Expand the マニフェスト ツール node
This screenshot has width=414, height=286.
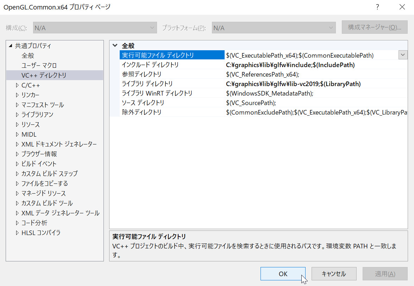tap(17, 105)
